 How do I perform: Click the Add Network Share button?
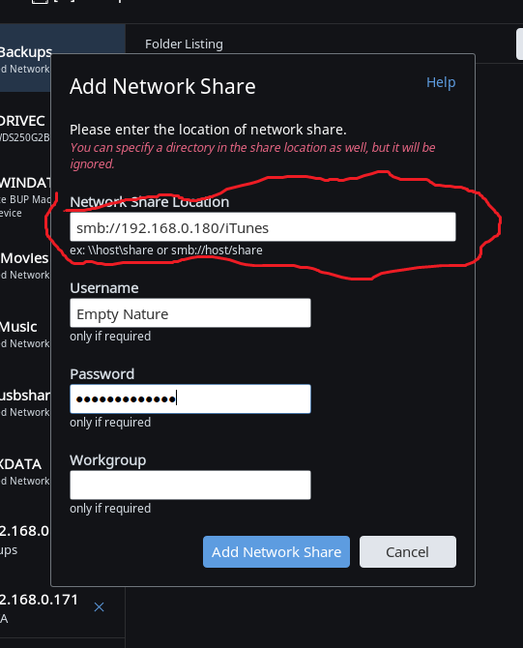click(x=276, y=551)
